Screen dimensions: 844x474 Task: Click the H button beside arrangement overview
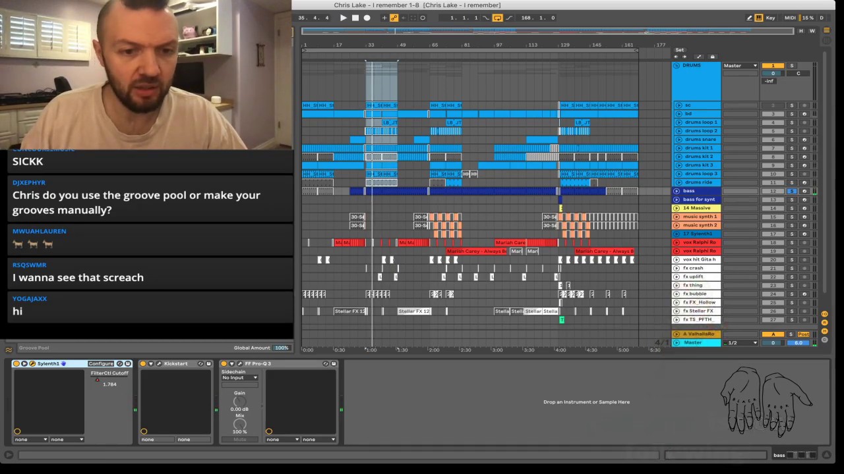[x=801, y=31]
